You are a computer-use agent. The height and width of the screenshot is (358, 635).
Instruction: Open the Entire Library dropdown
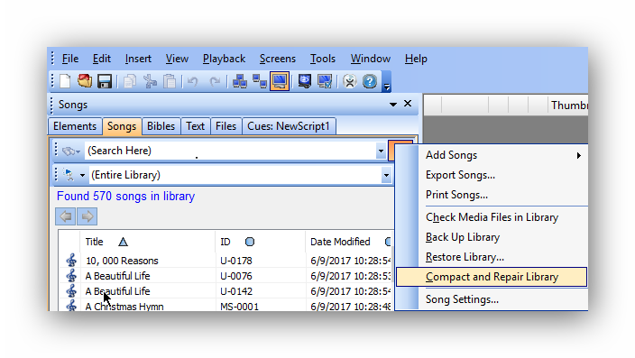point(386,175)
